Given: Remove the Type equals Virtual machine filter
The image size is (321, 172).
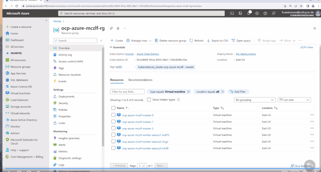Looking at the screenshot, I should (188, 91).
